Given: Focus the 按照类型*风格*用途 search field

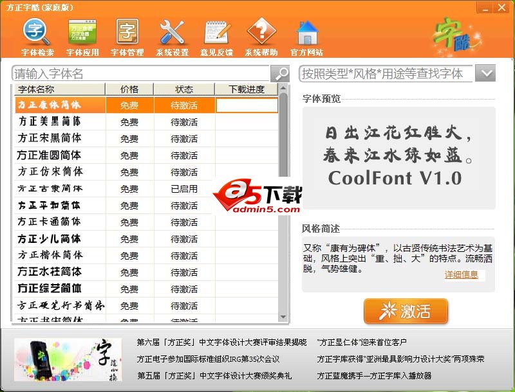Looking at the screenshot, I should [386, 73].
